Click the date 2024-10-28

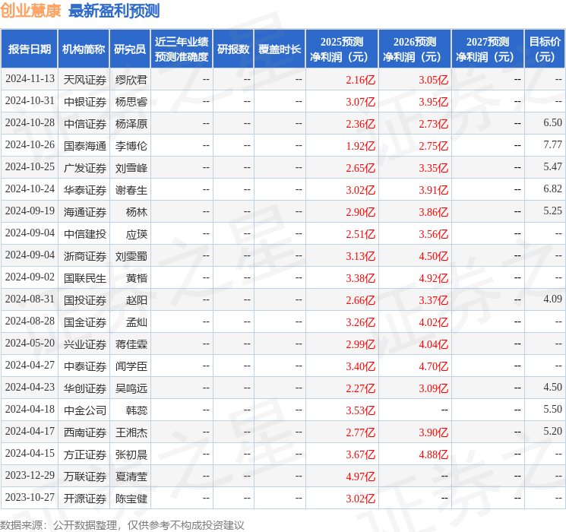(x=30, y=123)
